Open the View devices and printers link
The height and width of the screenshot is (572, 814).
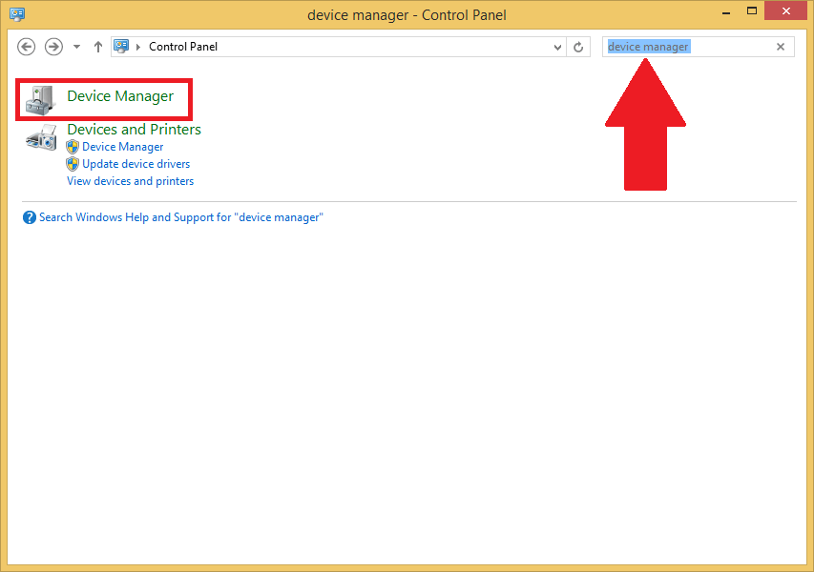130,181
